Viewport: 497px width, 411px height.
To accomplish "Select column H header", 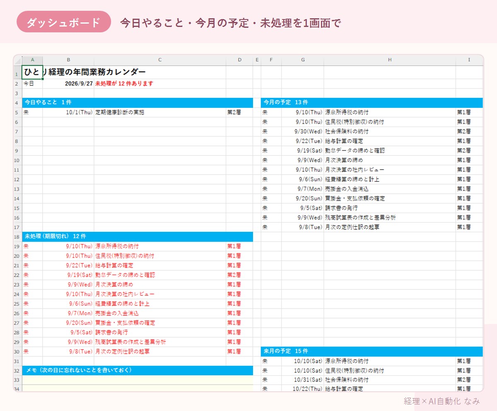I will click(x=390, y=60).
